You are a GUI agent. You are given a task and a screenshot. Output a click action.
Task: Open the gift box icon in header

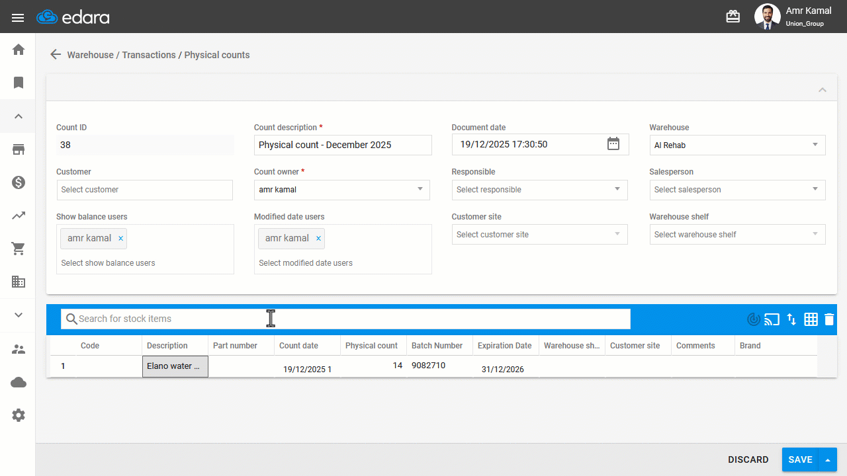click(733, 17)
